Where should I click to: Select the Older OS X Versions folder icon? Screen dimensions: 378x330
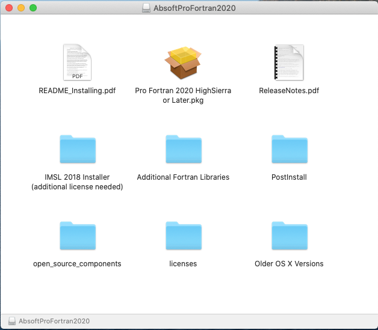click(x=290, y=236)
